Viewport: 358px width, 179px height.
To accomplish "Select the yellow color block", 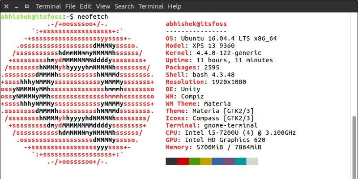I will pyautogui.click(x=206, y=162).
